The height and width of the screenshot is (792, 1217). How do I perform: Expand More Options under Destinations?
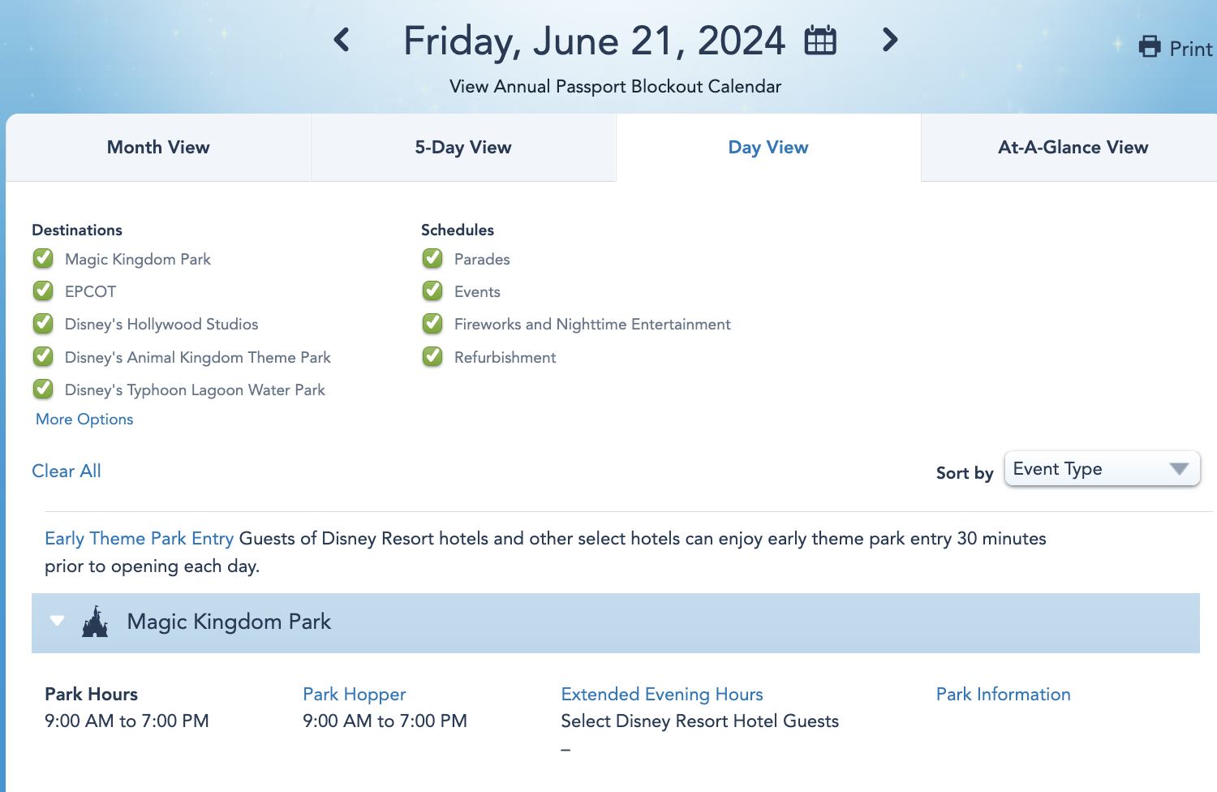(84, 420)
